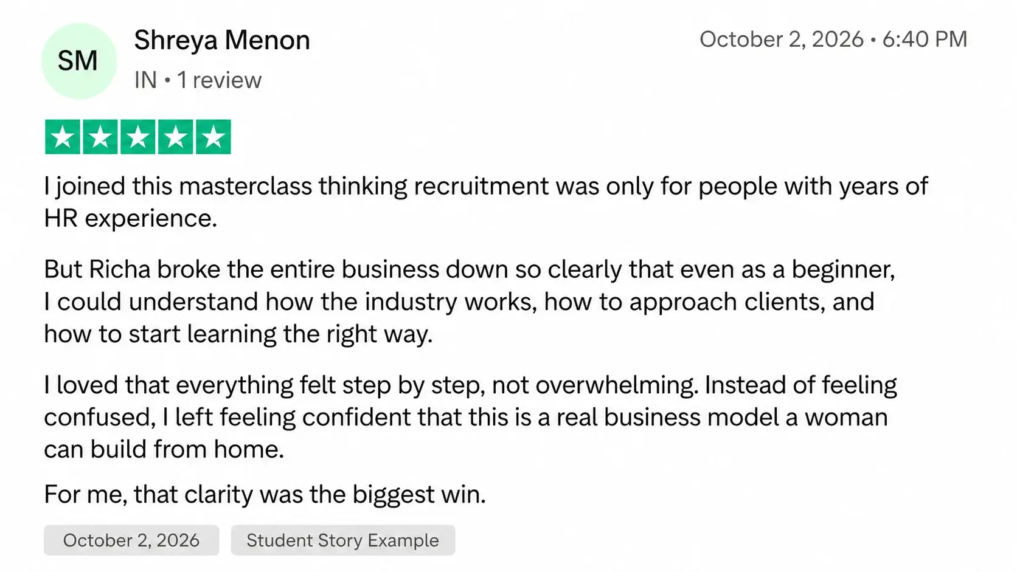Click the paragraph starting 'But Richa broke'
This screenshot has height=572, width=1017.
[x=470, y=302]
